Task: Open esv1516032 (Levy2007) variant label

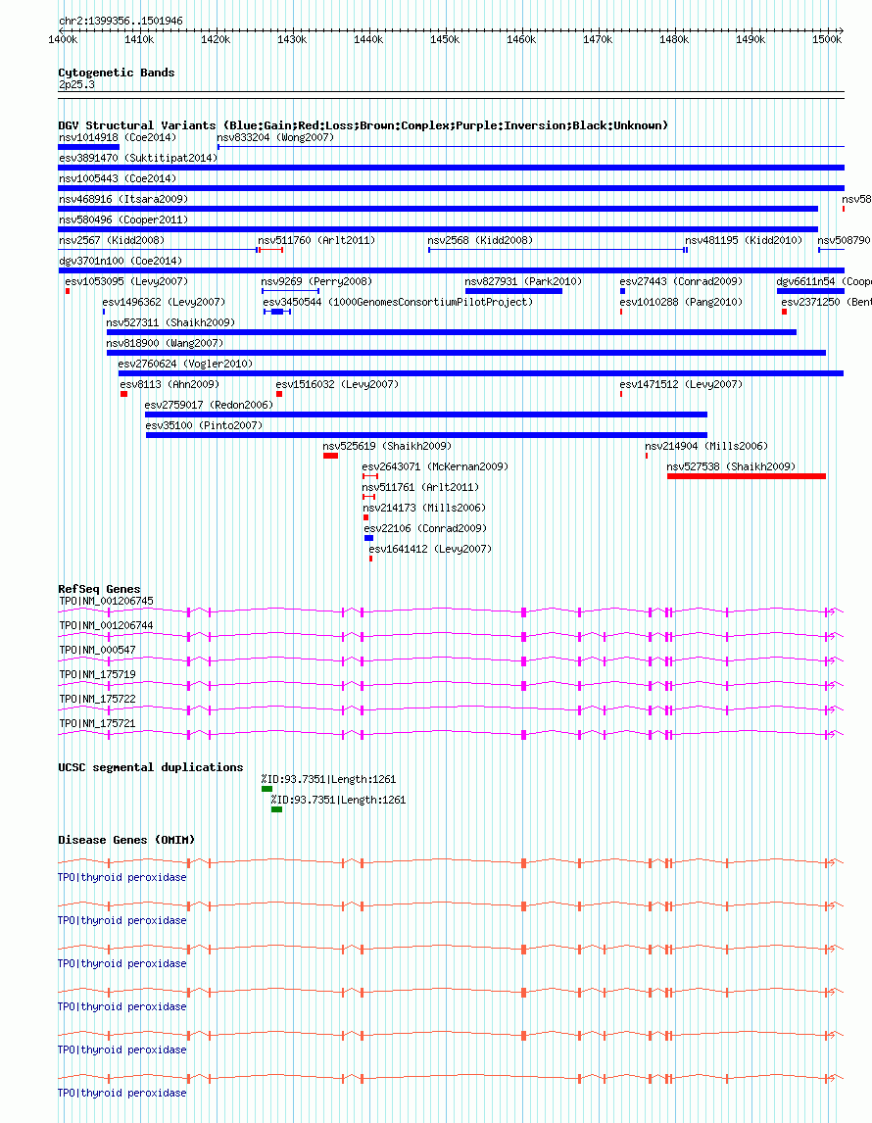Action: (337, 384)
